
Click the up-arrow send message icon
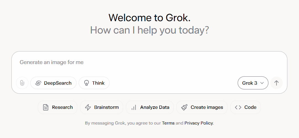(276, 83)
